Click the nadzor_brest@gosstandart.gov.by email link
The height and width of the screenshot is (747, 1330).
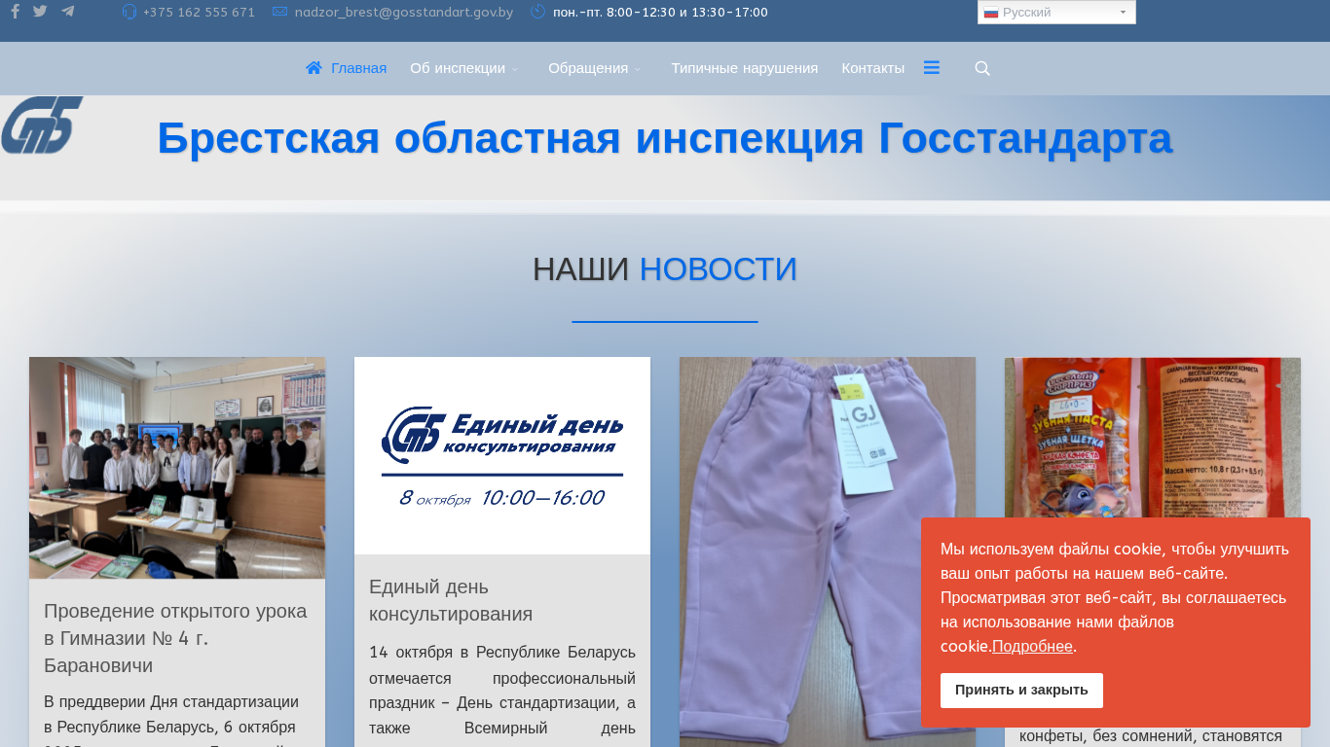tap(404, 13)
